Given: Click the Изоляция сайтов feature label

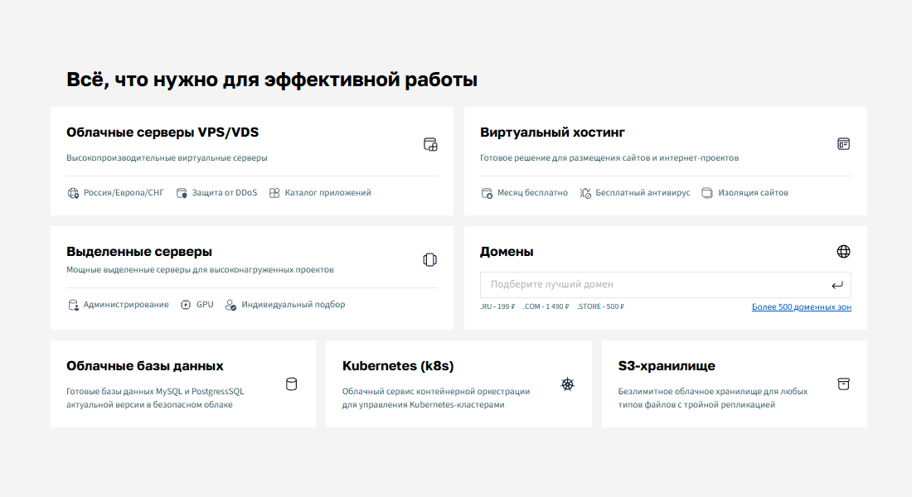Looking at the screenshot, I should point(753,192).
